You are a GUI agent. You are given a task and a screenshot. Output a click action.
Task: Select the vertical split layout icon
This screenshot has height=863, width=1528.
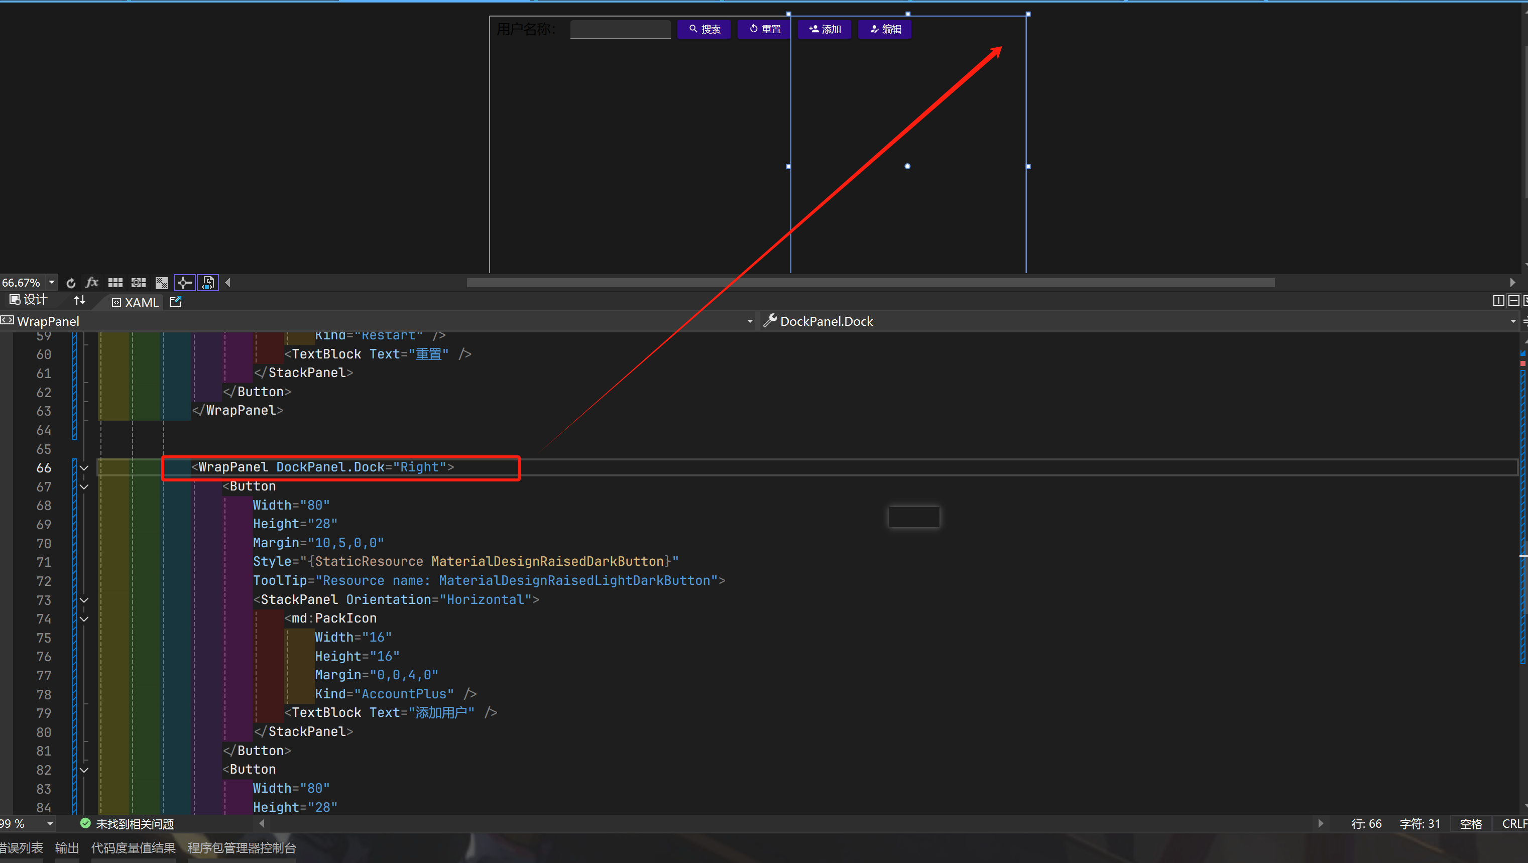(1498, 301)
